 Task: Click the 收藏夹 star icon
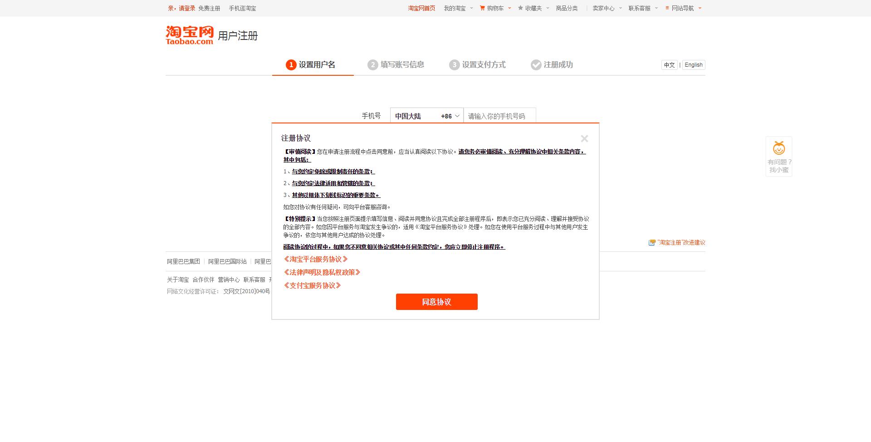click(520, 8)
